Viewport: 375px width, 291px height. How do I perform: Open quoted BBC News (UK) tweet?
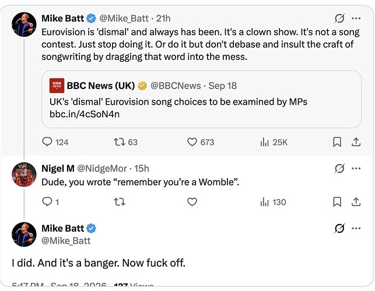201,99
